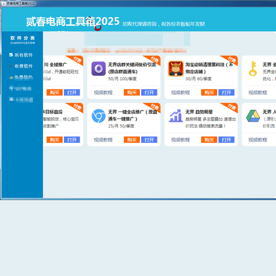Open 无界店群关键词低价引流 with 打开
Image resolution: width=276 pixels, height=276 pixels.
coord(149,93)
